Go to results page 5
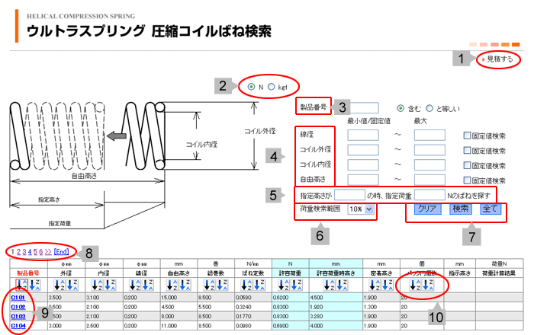Viewport: 534px width, 335px height. click(35, 252)
